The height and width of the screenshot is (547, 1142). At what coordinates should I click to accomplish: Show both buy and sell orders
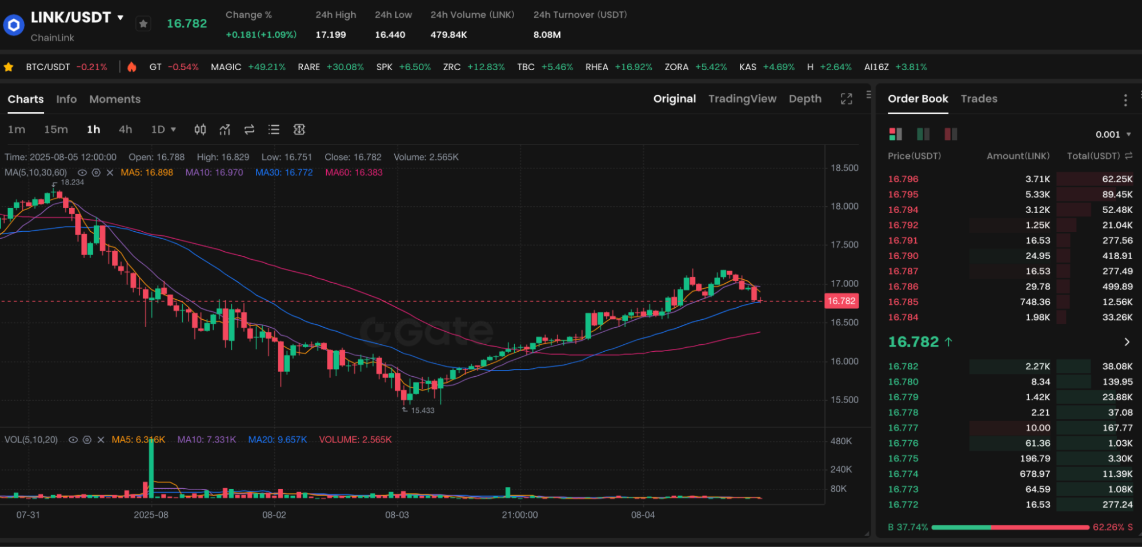(895, 134)
